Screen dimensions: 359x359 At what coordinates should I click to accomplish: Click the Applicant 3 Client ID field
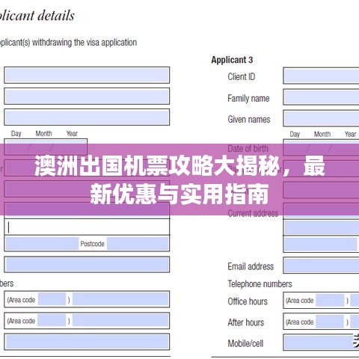[321, 76]
